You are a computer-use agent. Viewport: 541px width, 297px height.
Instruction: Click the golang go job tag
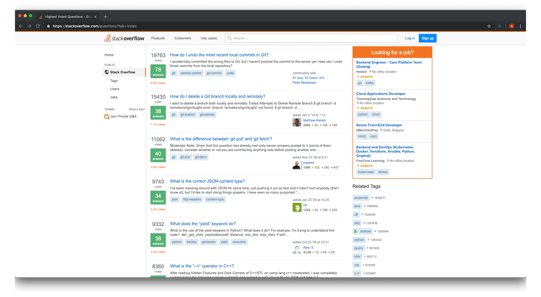coord(360,83)
